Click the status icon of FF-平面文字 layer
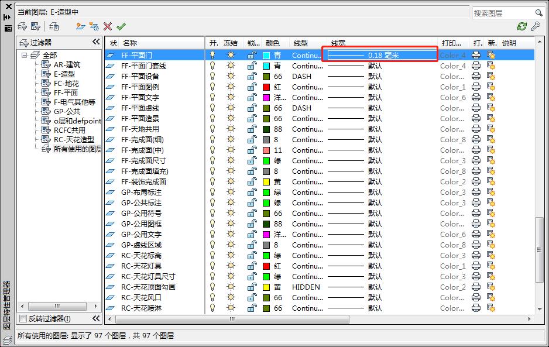 110,97
